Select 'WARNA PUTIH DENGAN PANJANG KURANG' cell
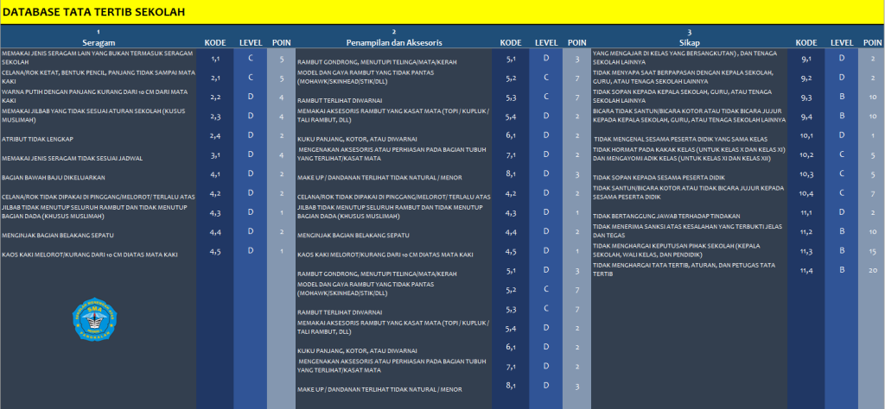The width and height of the screenshot is (885, 409). point(99,97)
